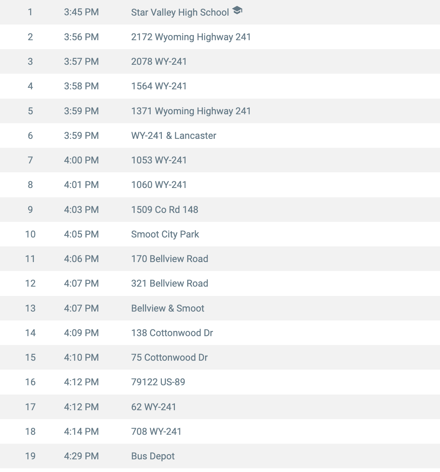Open the Bellview & Smoot stop
The height and width of the screenshot is (472, 440).
(220, 308)
